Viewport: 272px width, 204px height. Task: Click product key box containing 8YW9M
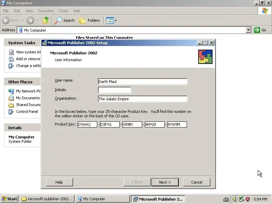tap(177, 124)
